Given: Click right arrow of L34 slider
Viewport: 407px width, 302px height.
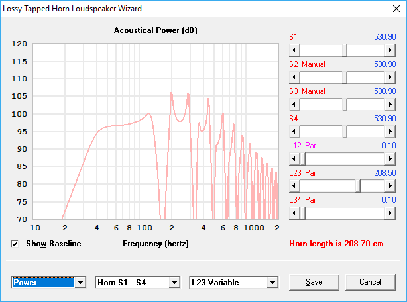Looking at the screenshot, I should 390,213.
